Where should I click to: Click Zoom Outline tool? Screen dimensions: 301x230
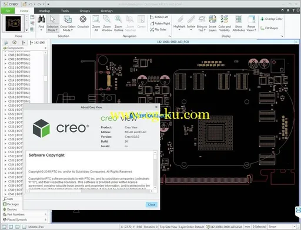pyautogui.click(x=119, y=23)
